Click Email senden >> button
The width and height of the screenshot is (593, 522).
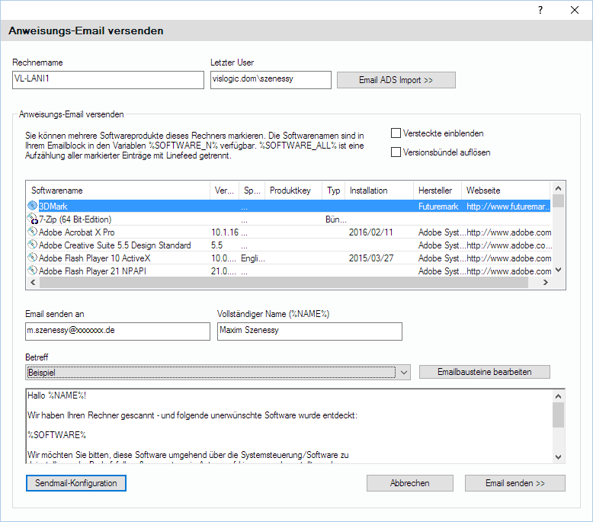point(515,483)
